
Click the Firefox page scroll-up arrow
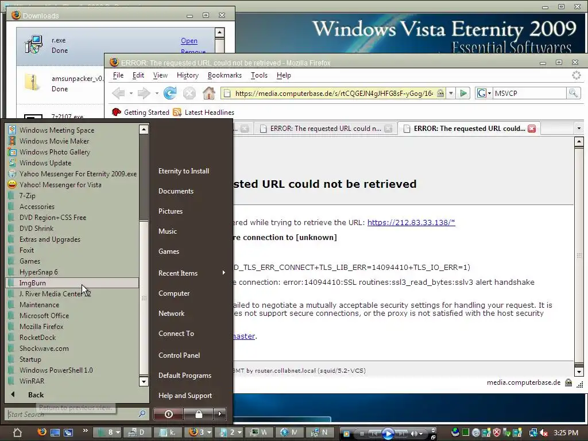pyautogui.click(x=579, y=142)
